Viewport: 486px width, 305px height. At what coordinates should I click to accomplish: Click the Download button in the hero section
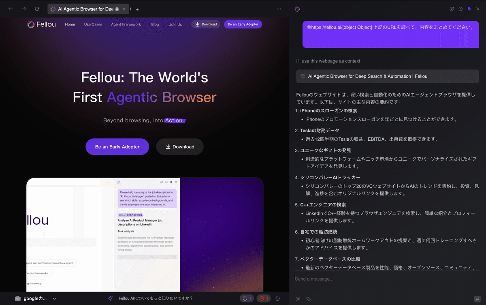click(x=179, y=146)
